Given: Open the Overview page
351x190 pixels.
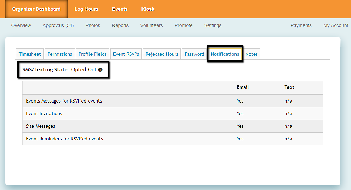Looking at the screenshot, I should coord(21,25).
